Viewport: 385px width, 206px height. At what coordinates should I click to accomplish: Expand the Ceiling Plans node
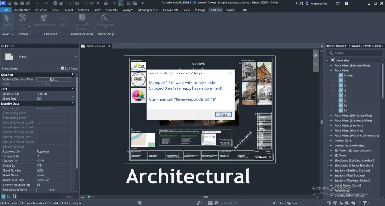click(331, 141)
